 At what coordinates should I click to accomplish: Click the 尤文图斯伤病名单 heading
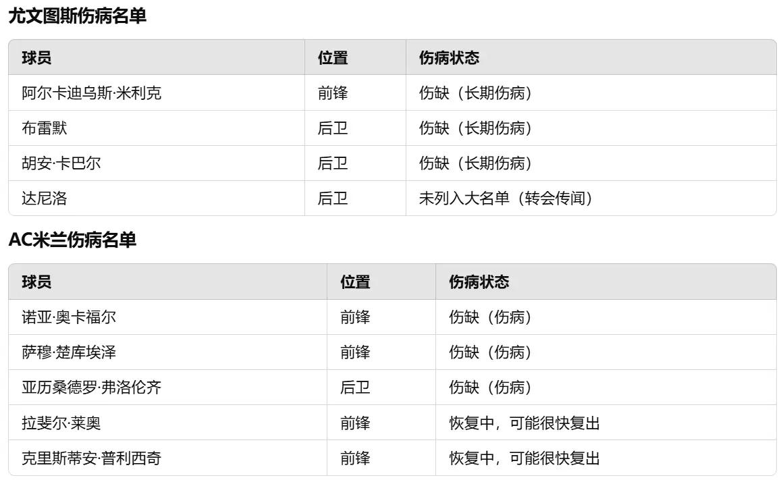pyautogui.click(x=77, y=16)
